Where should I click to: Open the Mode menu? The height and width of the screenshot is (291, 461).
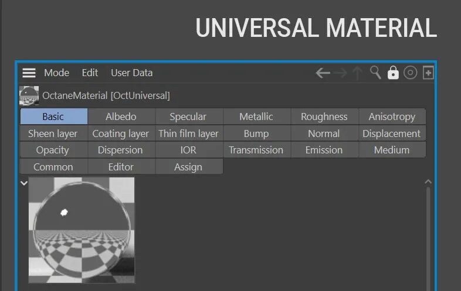click(x=56, y=73)
